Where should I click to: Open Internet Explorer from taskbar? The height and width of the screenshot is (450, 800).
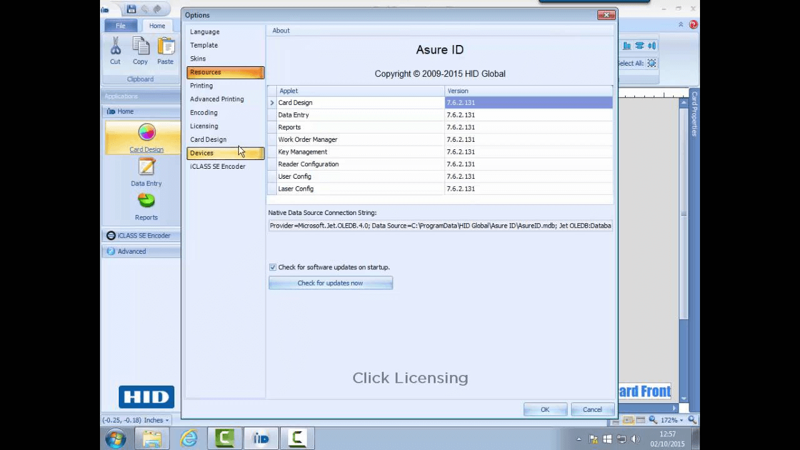(x=188, y=439)
